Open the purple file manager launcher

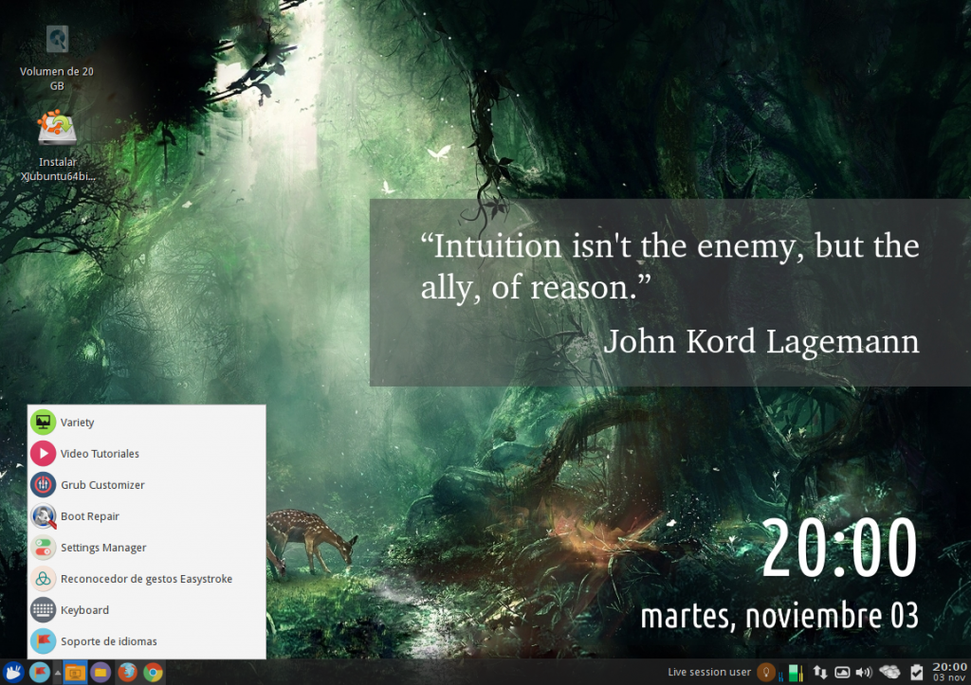101,672
